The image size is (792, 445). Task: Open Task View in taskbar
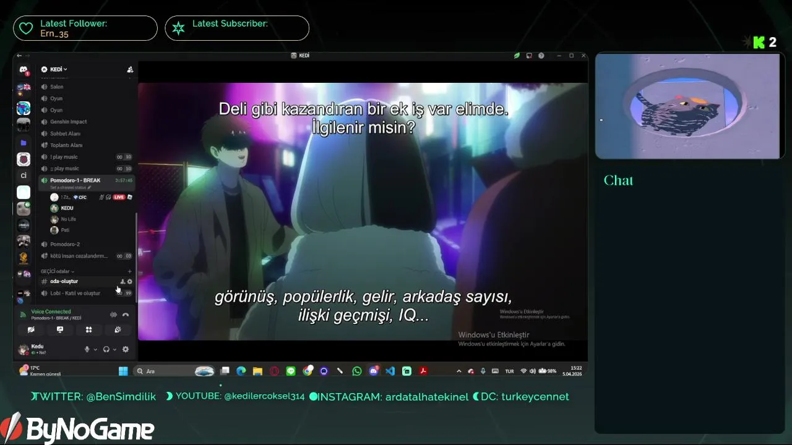(x=225, y=371)
